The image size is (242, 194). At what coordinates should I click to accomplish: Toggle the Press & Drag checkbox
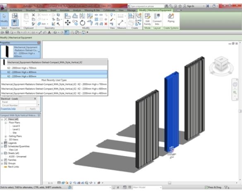(x=206, y=187)
